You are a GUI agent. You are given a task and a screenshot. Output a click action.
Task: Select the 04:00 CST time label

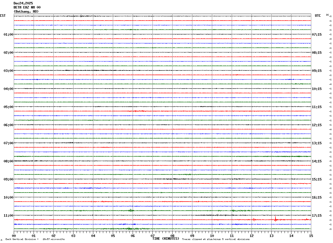click(x=8, y=89)
